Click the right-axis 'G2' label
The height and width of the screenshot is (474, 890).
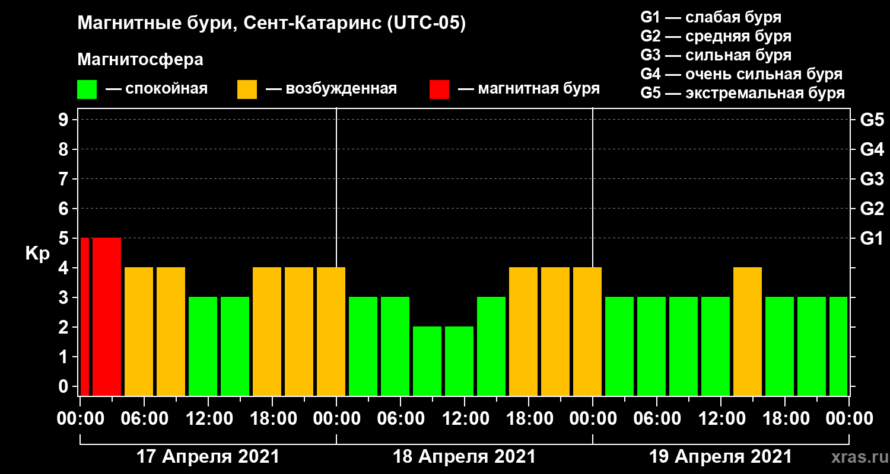point(872,209)
